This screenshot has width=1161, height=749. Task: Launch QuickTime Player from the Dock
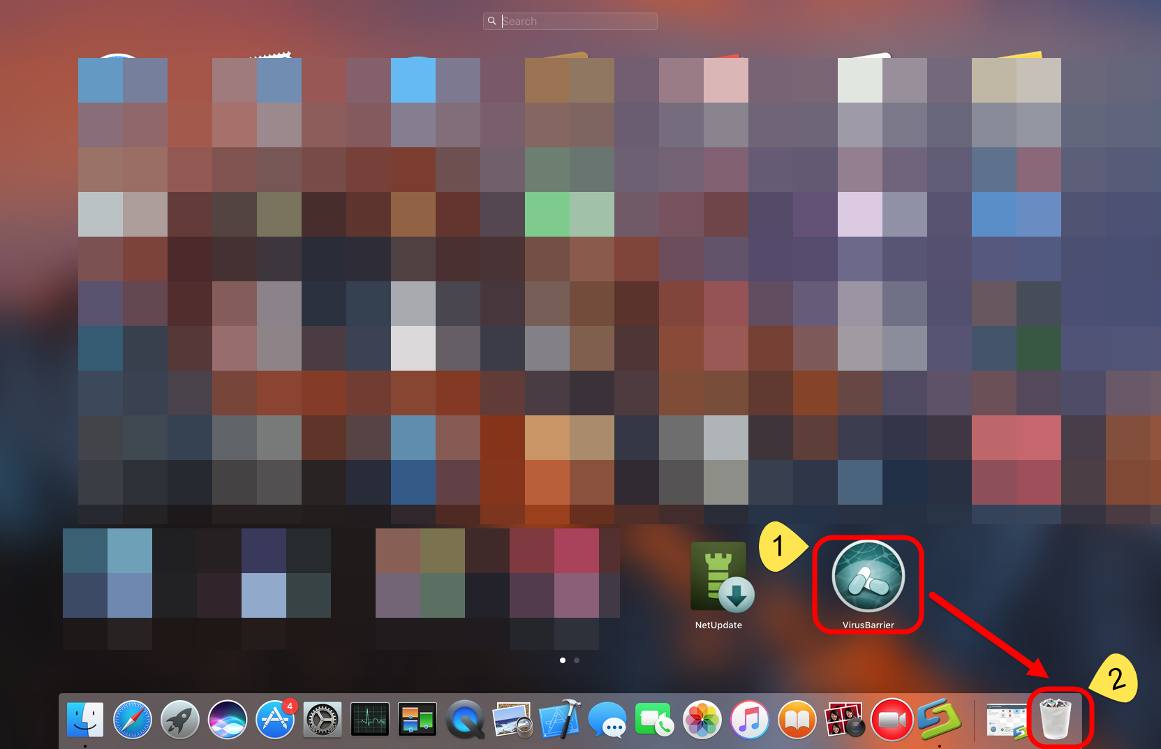(x=465, y=720)
